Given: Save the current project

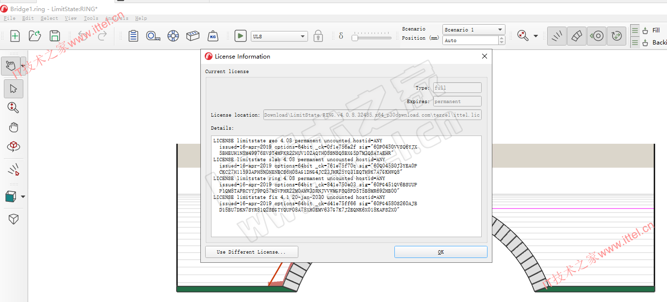Looking at the screenshot, I should 55,36.
